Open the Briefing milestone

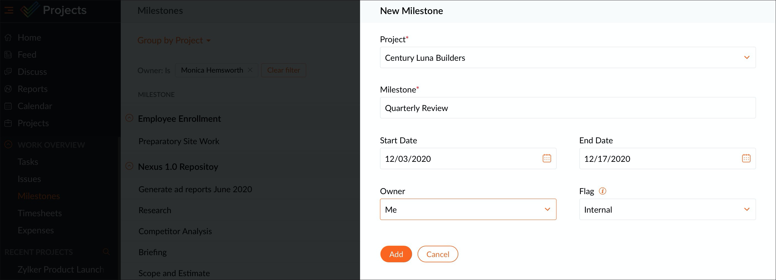(x=152, y=252)
